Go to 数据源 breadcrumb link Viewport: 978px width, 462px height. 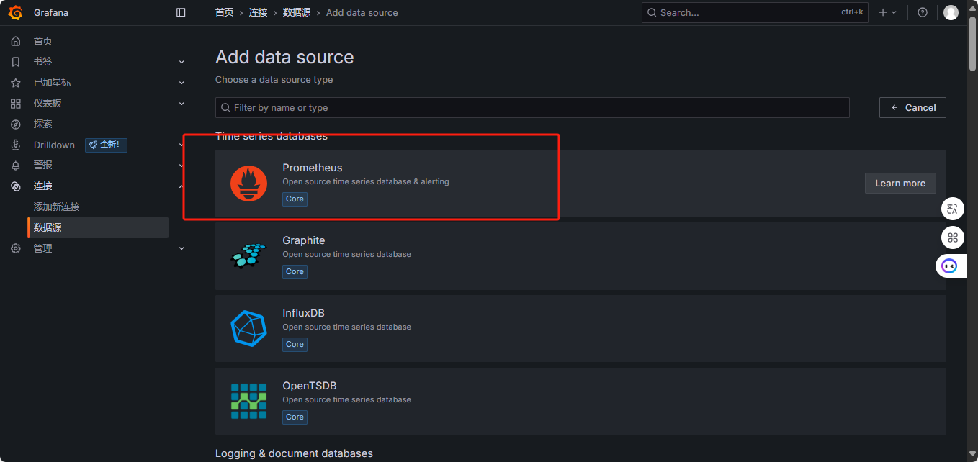tap(297, 12)
